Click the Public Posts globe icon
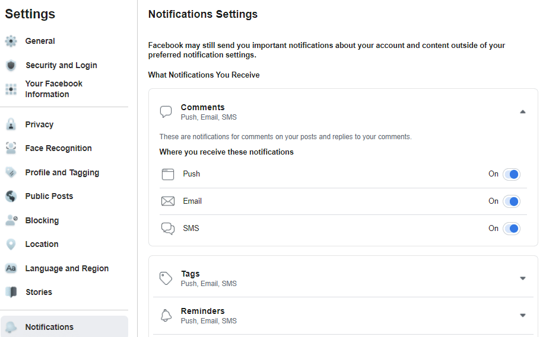Image resolution: width=546 pixels, height=337 pixels. [x=11, y=197]
